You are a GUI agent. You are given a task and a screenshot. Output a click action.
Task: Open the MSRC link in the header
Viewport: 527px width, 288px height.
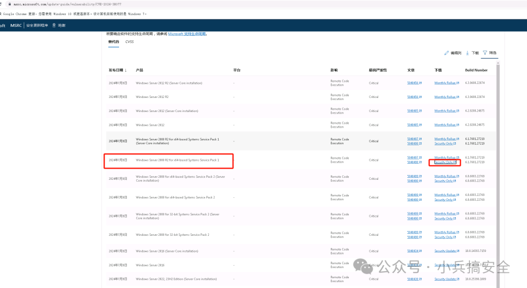click(16, 25)
